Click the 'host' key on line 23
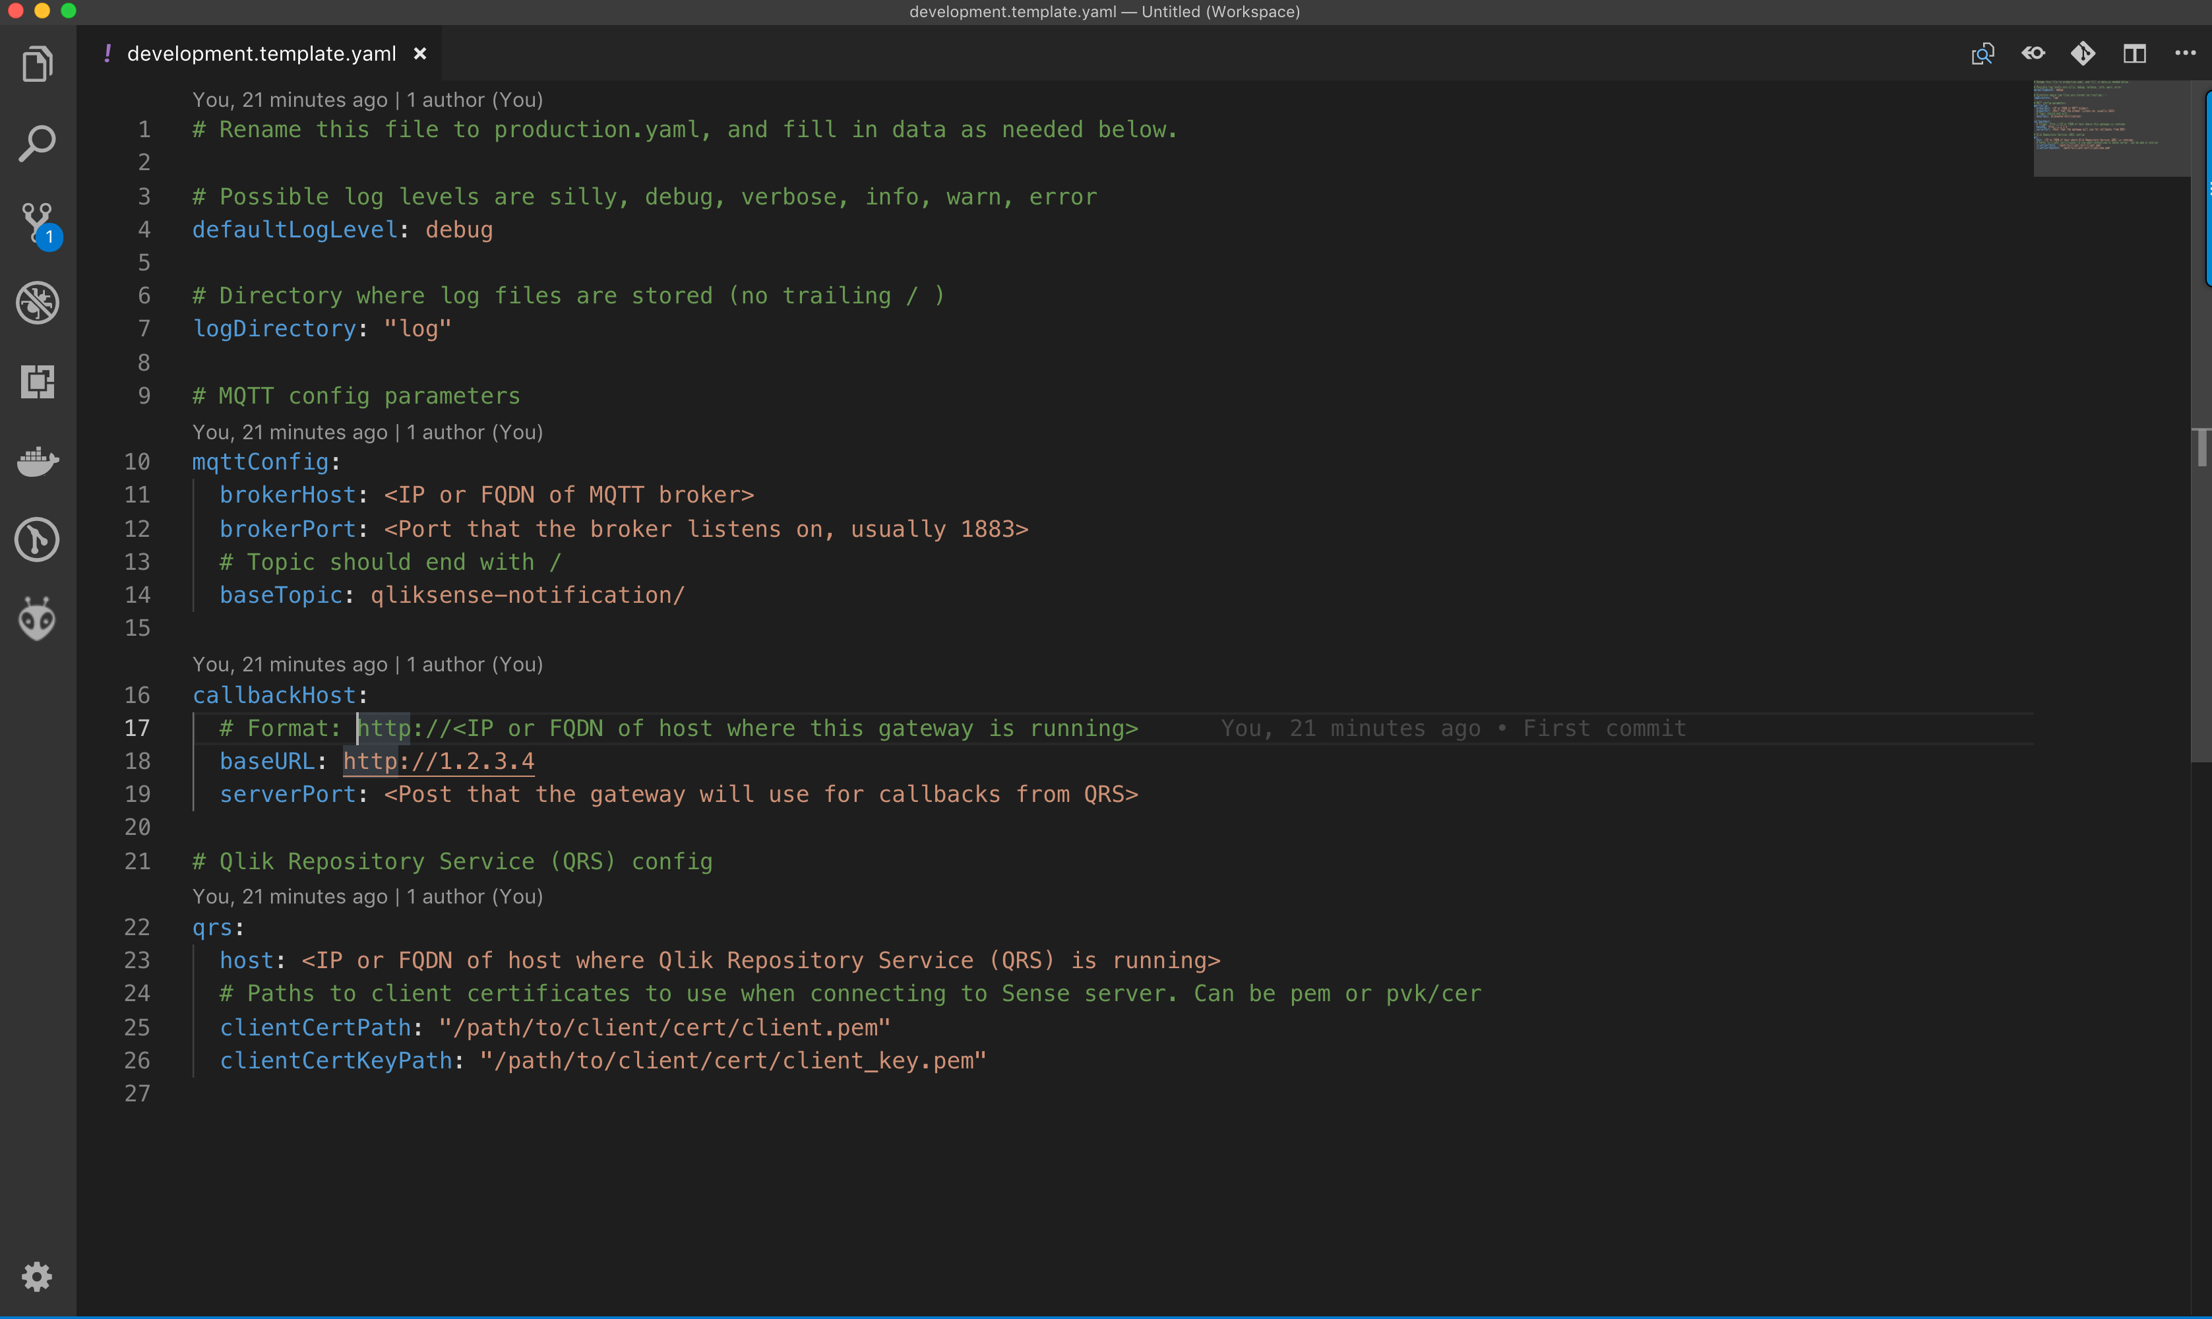The width and height of the screenshot is (2212, 1319). coord(247,960)
